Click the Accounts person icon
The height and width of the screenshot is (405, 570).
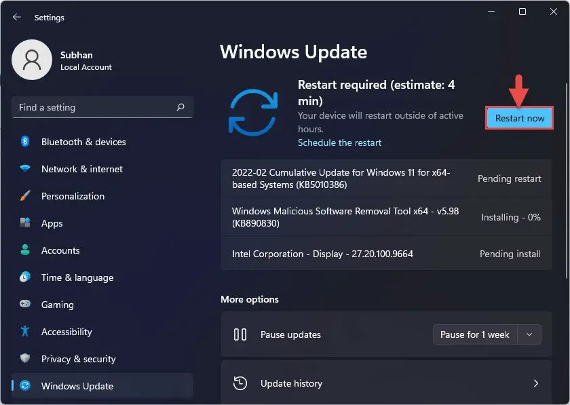pyautogui.click(x=25, y=250)
